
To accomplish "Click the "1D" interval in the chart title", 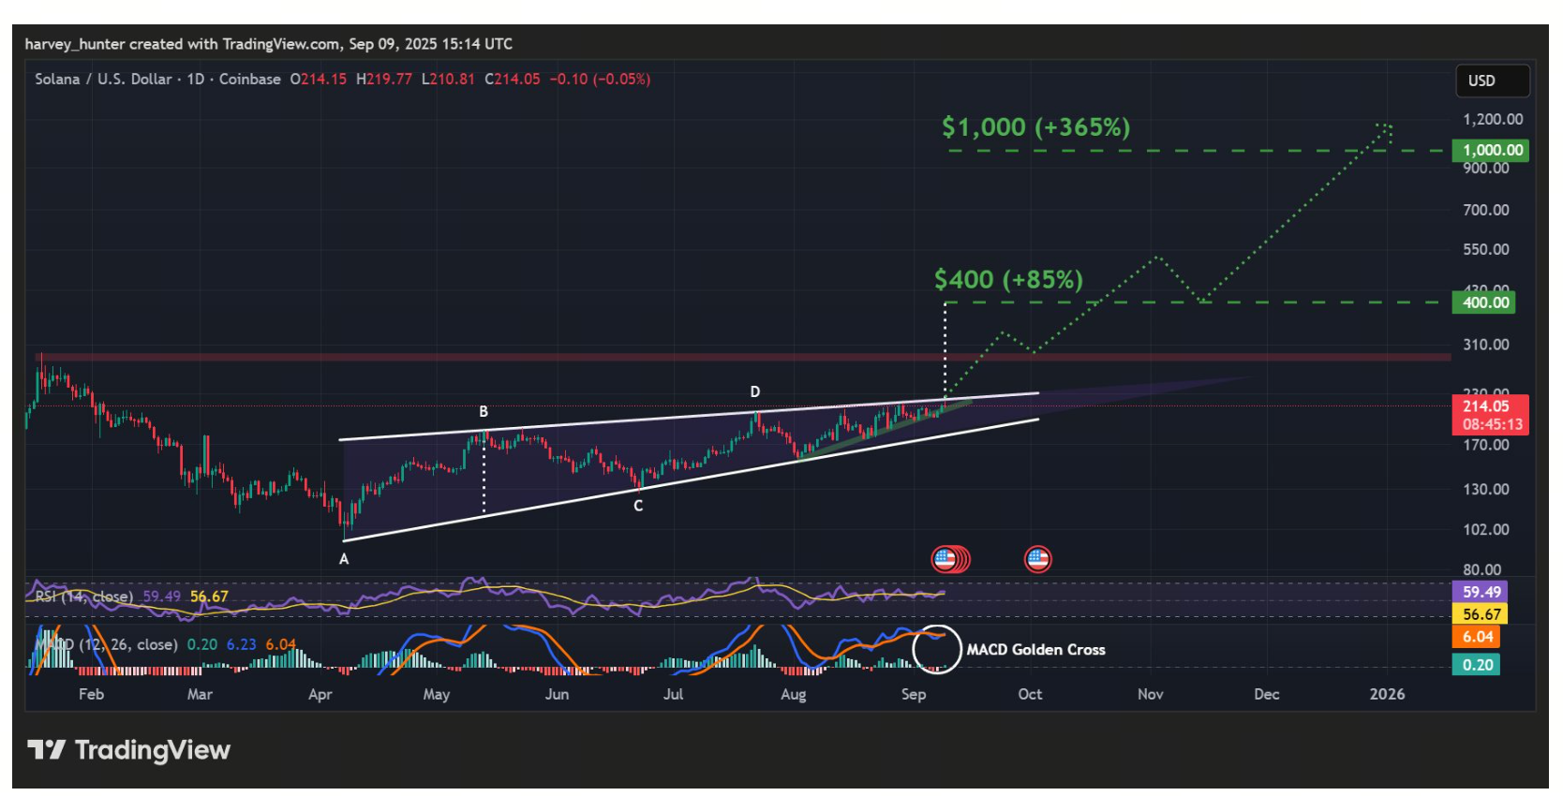I will click(195, 79).
